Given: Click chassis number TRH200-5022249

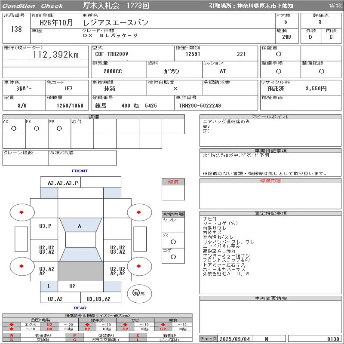Looking at the screenshot, I should [x=200, y=105].
